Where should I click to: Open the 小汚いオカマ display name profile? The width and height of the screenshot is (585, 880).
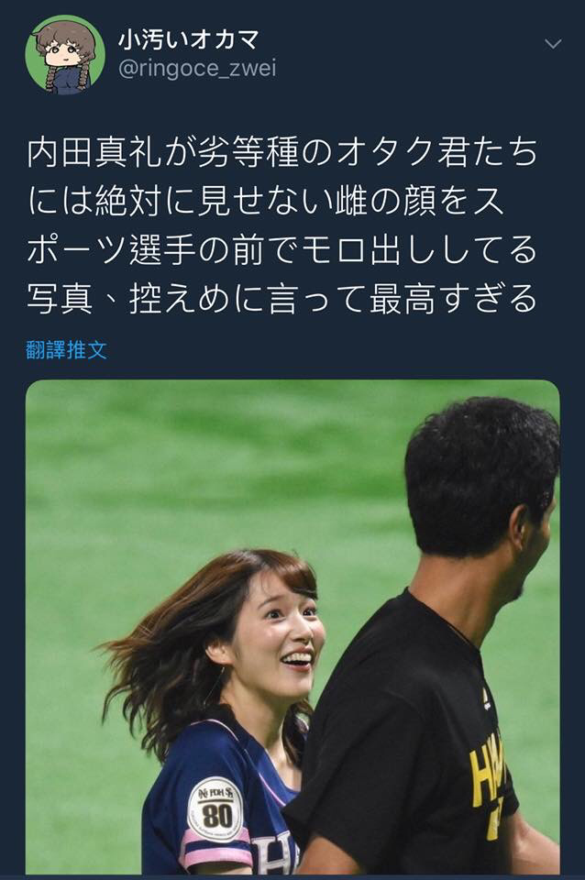[x=188, y=39]
